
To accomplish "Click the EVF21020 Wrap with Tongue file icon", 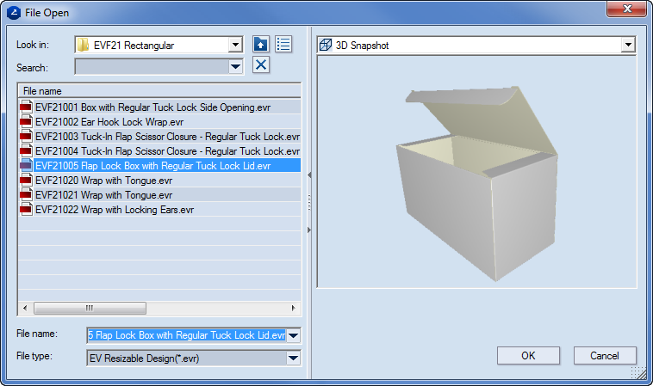I will point(26,181).
